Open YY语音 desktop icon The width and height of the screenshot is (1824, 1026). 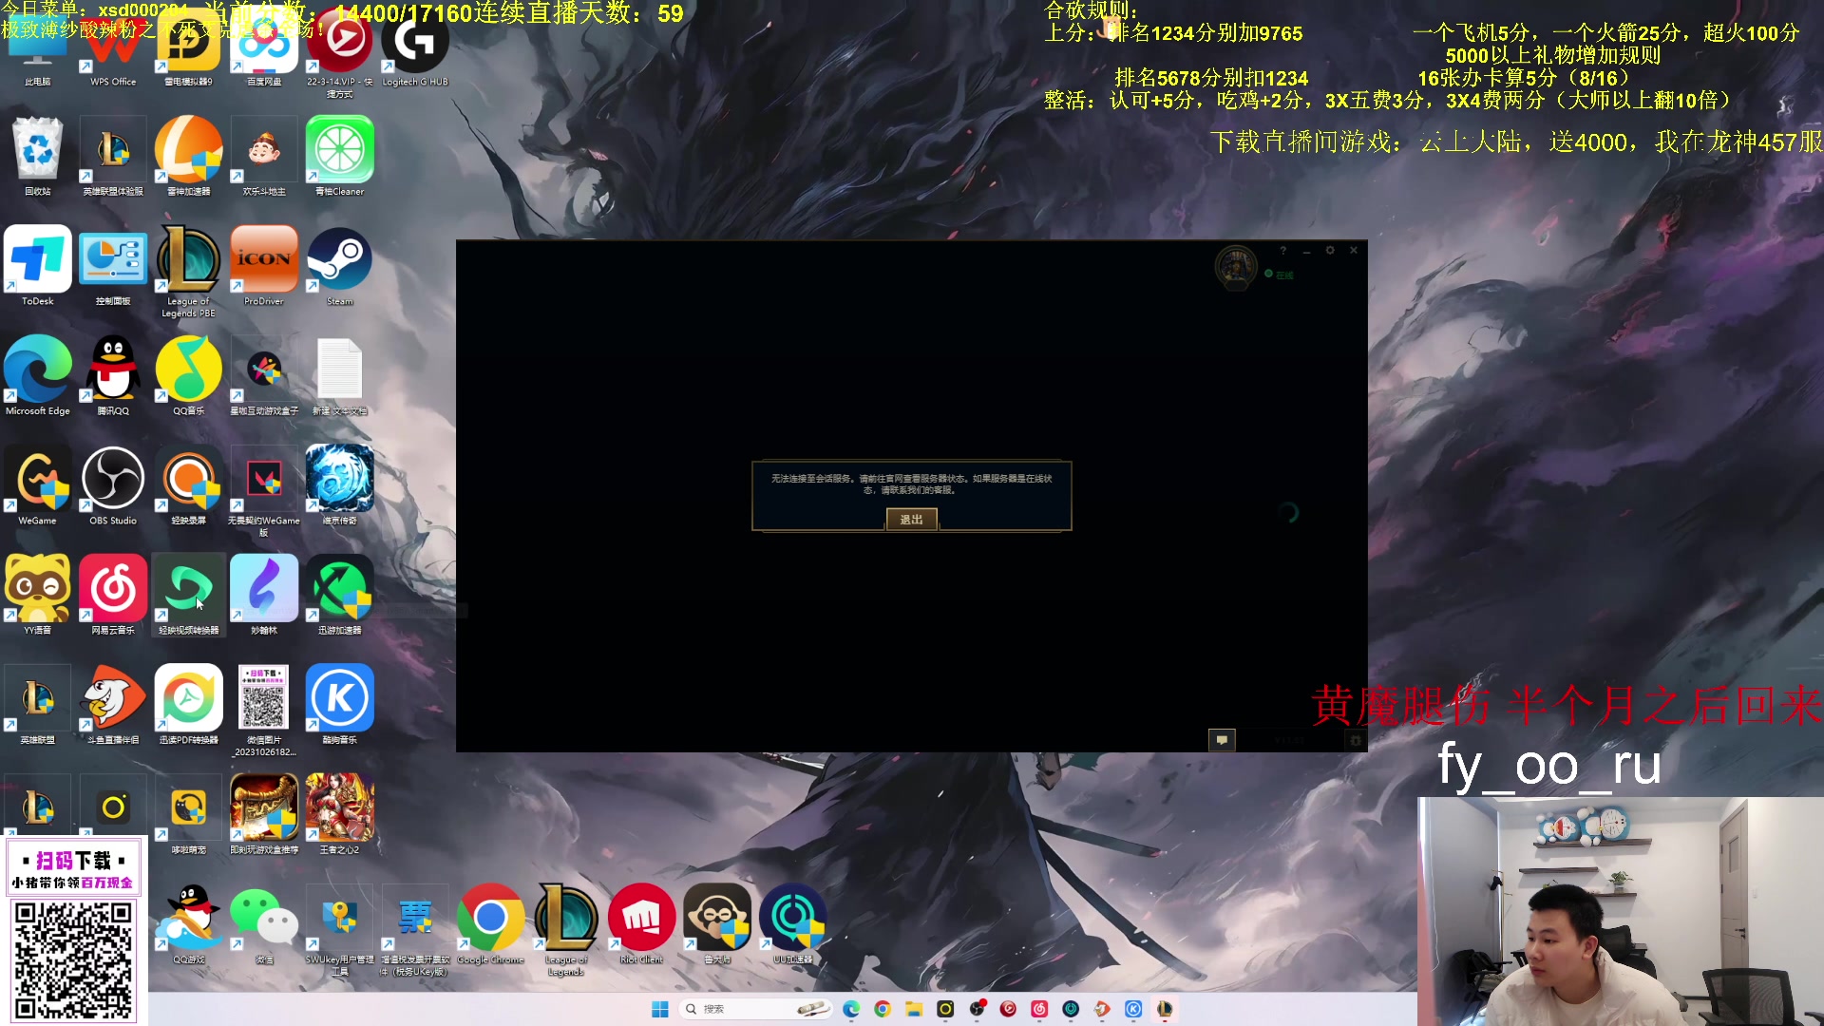click(x=38, y=595)
